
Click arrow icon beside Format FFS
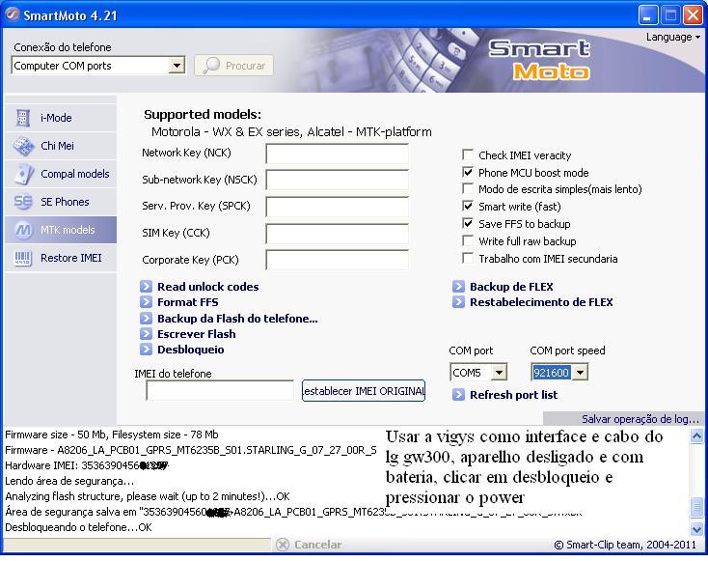pos(146,302)
